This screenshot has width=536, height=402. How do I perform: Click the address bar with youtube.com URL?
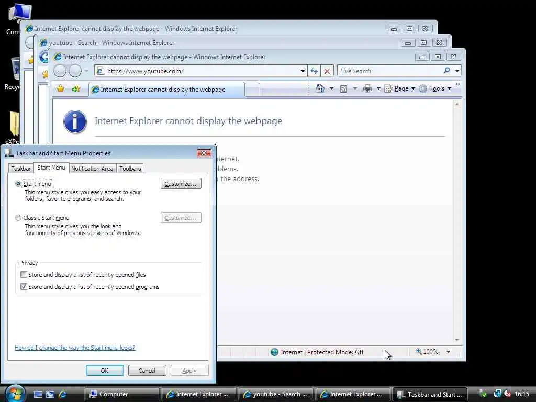(201, 71)
